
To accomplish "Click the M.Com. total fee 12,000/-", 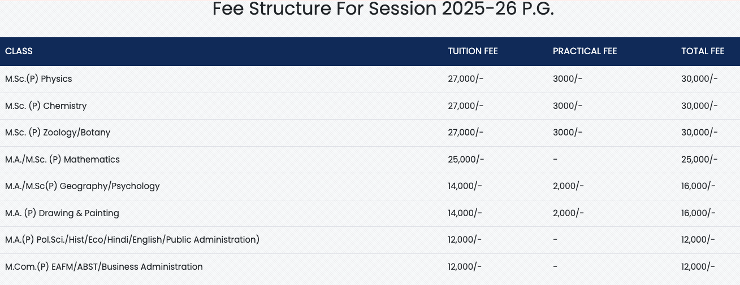I will coord(698,267).
